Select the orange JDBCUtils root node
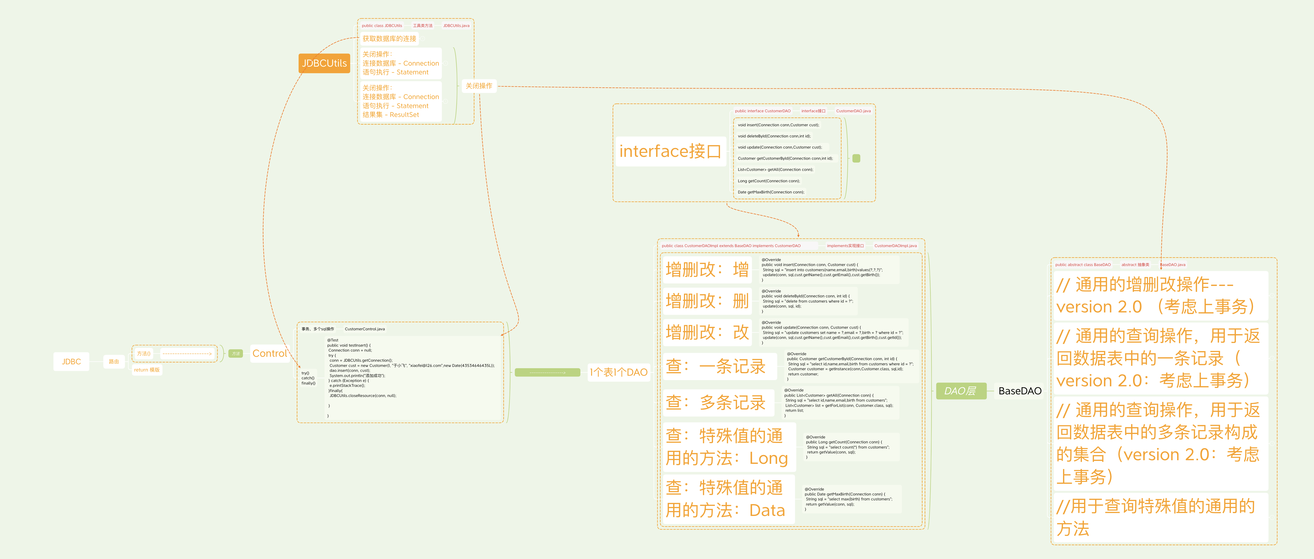 click(324, 63)
